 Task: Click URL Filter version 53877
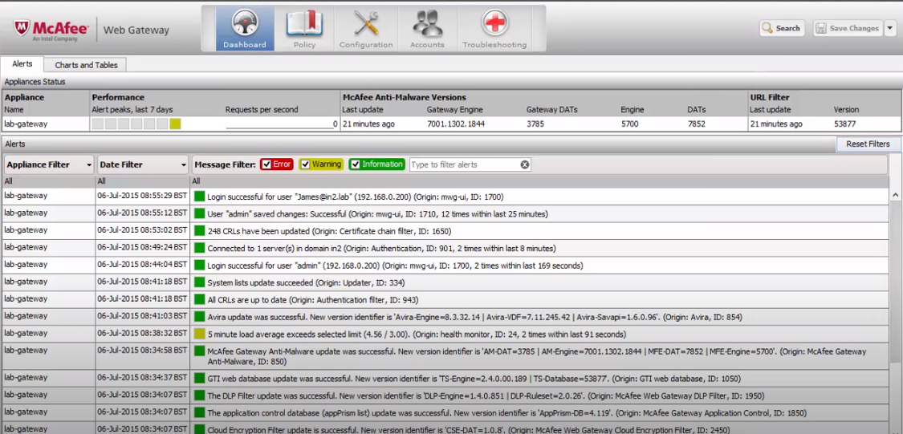845,124
